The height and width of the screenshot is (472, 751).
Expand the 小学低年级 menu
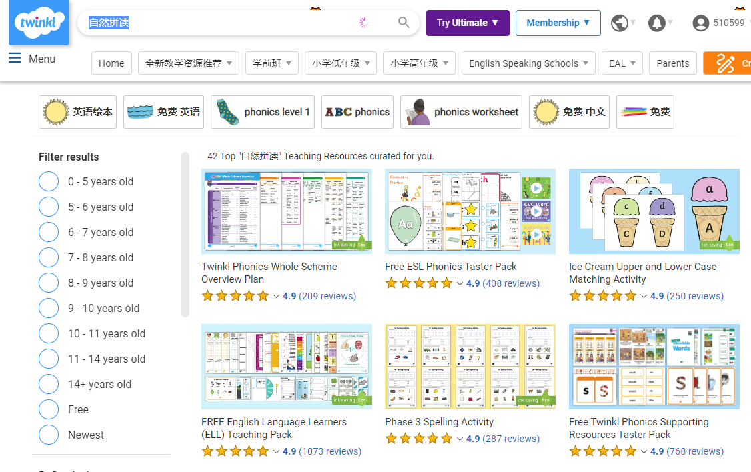click(341, 63)
